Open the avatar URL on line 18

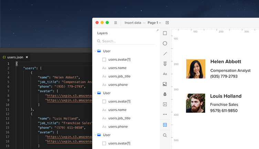tap(69, 141)
